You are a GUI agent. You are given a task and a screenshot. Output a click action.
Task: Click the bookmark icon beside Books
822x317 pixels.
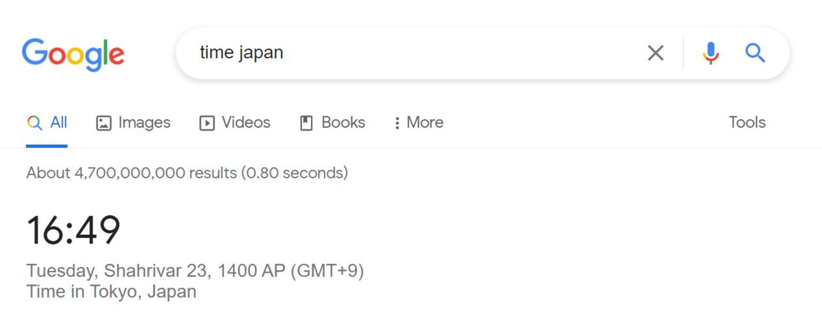[306, 123]
